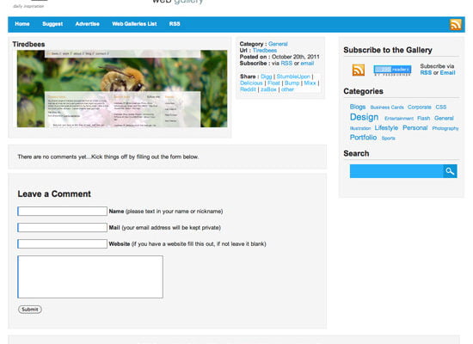Share the post on zaBox
Viewport: 473px width, 344px height.
(x=268, y=89)
